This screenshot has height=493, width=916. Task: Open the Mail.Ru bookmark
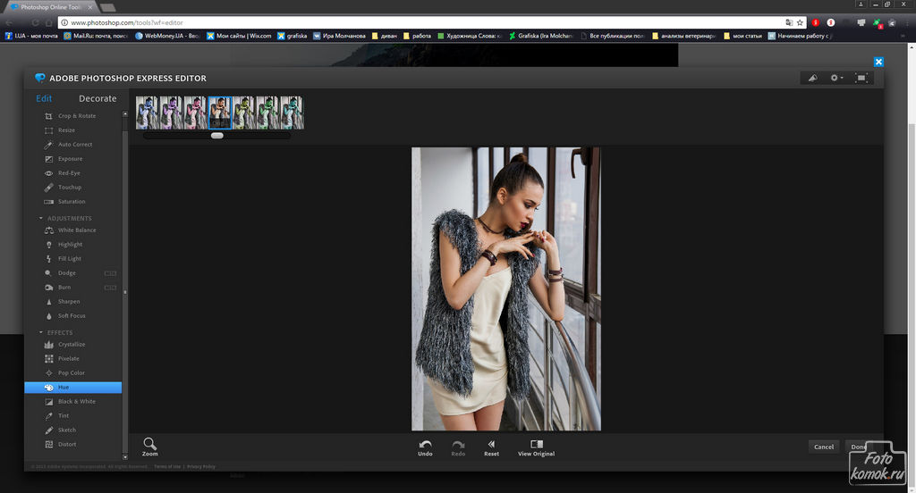pyautogui.click(x=96, y=36)
